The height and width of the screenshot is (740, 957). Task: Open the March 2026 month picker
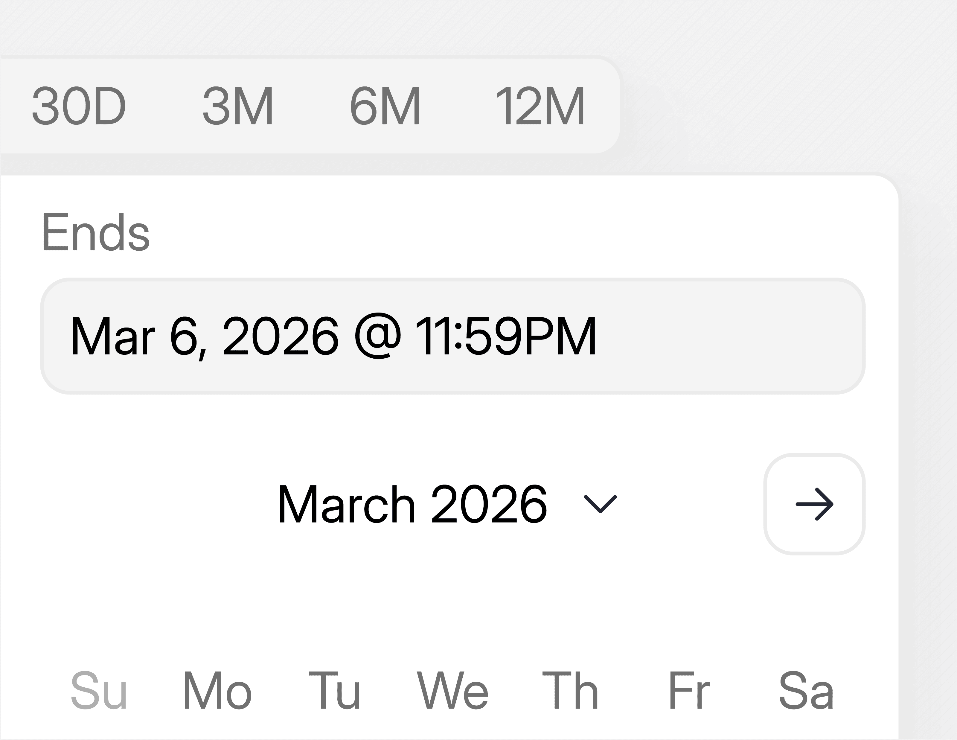point(412,504)
